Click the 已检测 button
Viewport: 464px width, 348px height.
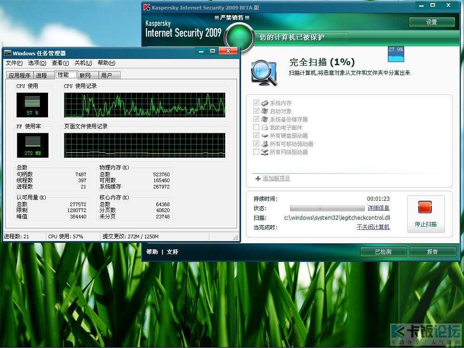pos(383,252)
